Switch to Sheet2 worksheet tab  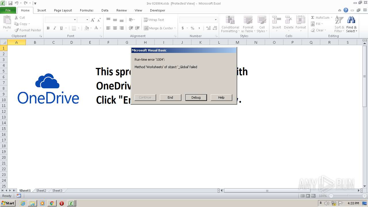[x=41, y=191]
